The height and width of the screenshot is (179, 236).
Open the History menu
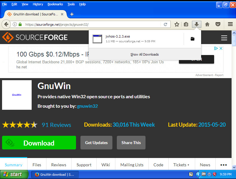(38, 4)
